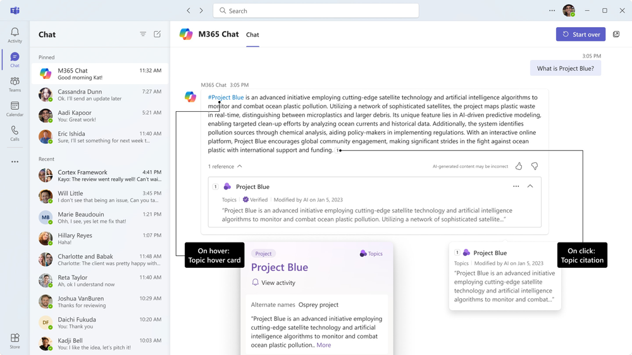Viewport: 632px width, 355px height.
Task: Click the Project tag on hover card
Action: point(263,253)
